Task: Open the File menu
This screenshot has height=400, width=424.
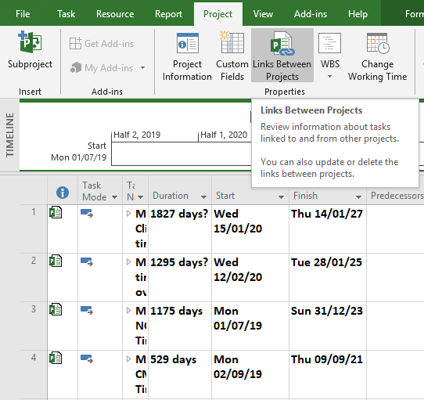Action: [23, 14]
